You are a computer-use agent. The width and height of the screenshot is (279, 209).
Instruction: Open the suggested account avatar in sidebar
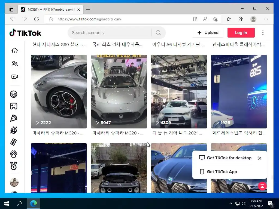pos(14,182)
